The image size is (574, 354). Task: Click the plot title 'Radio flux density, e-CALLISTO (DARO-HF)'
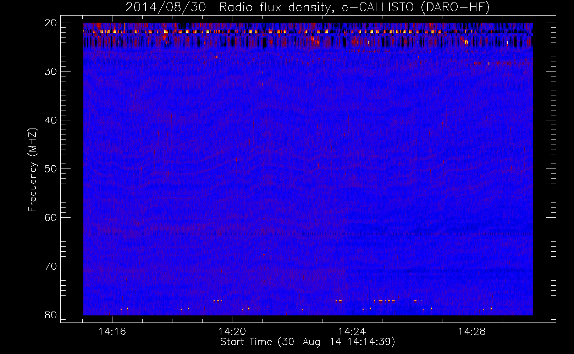click(354, 7)
